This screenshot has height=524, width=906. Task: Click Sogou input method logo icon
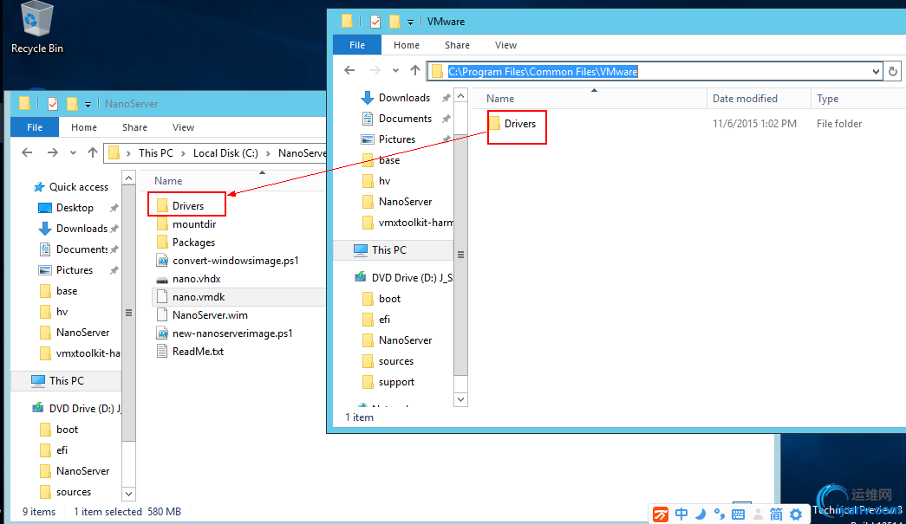(x=661, y=514)
